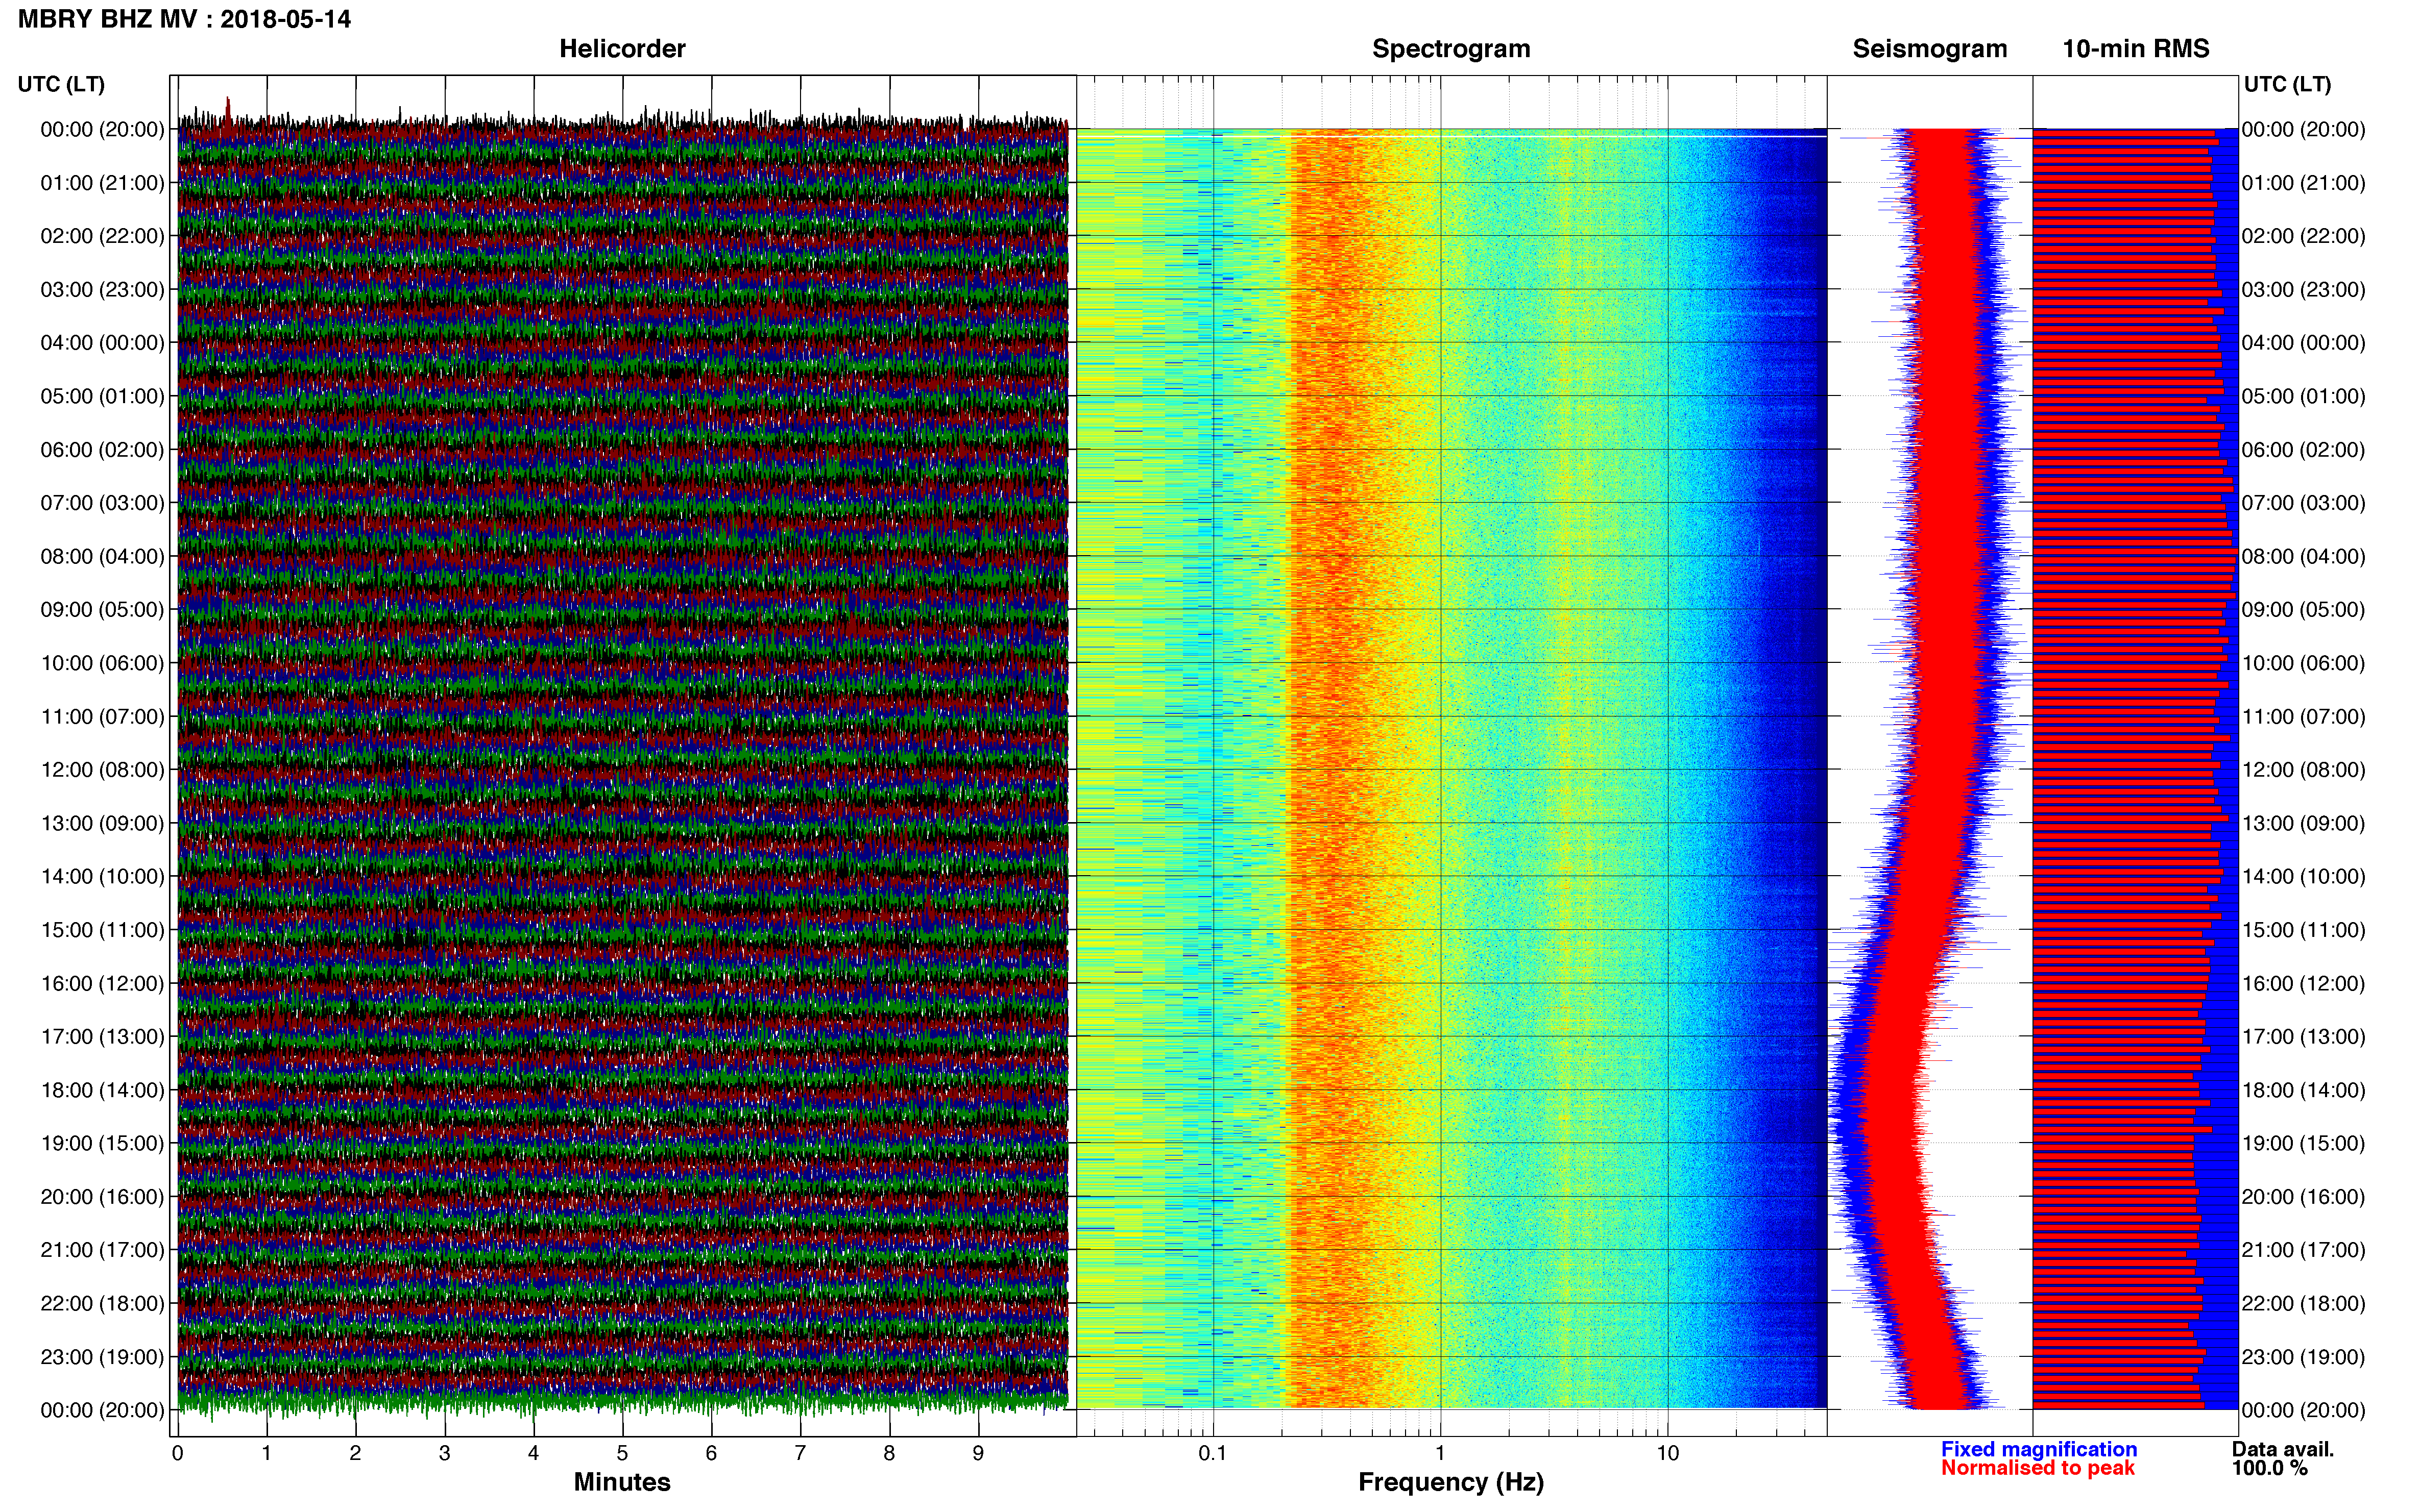The width and height of the screenshot is (2420, 1512).
Task: Click left time label '13:00 (09:00)'
Action: click(102, 823)
